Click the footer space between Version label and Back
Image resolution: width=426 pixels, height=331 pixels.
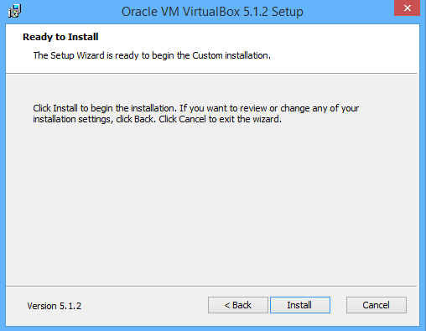tap(144, 306)
